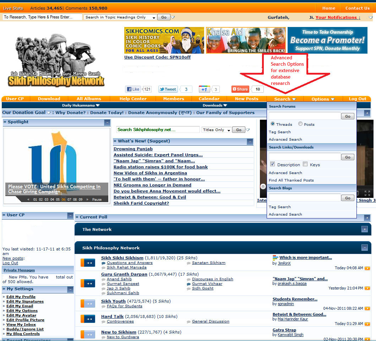376x341 pixels.
Task: Open Your Notifications dropdown arrow
Action: 370,17
